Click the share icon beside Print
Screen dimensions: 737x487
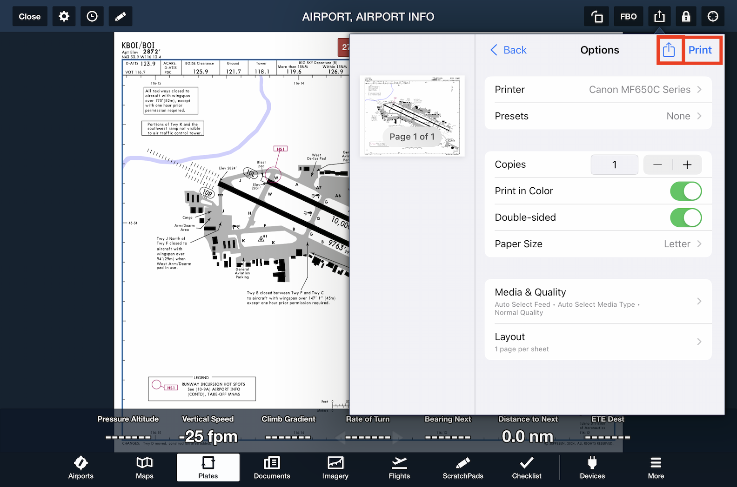(669, 50)
